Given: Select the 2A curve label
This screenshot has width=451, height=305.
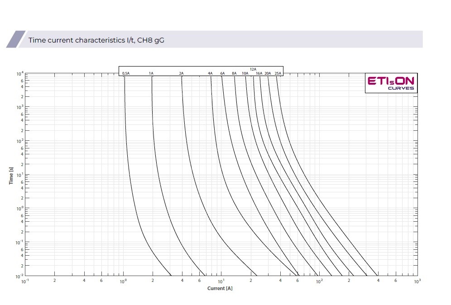Looking at the screenshot, I should tap(181, 73).
